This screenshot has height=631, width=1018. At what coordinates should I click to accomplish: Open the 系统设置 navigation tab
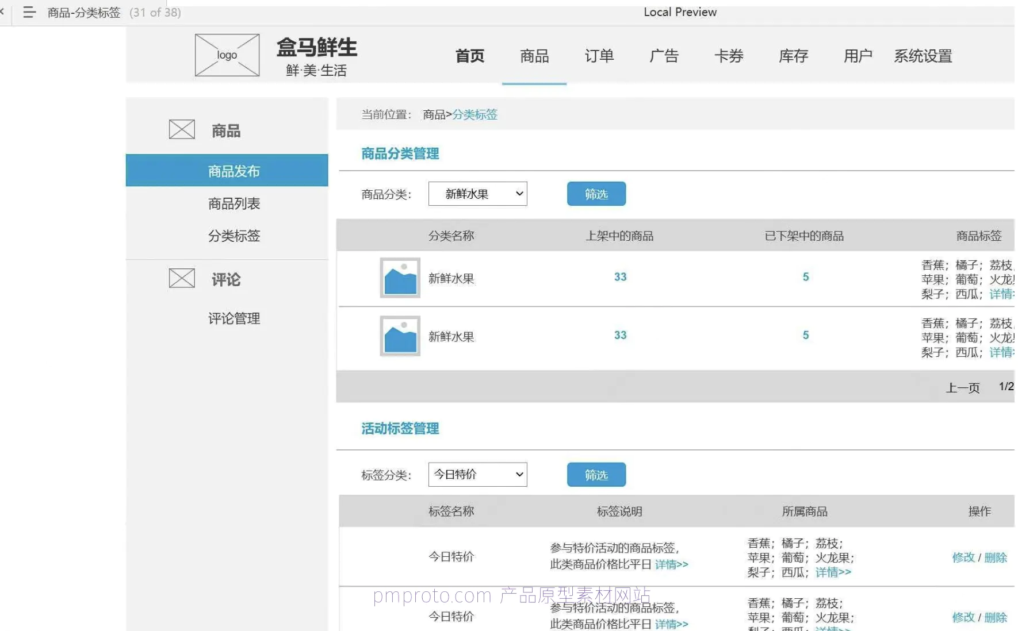(x=923, y=56)
